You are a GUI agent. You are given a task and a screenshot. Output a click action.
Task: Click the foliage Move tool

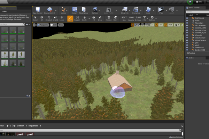pyautogui.click(x=115, y=18)
